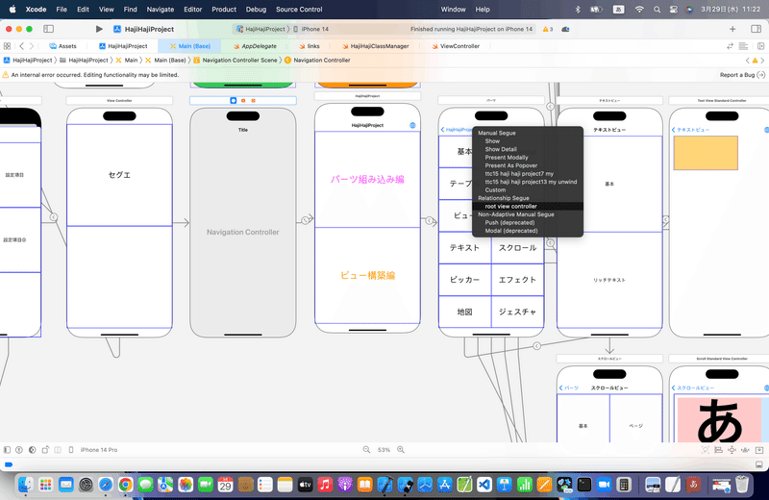Toggle the debug area at bottom right
Screen dimensions: 769x500
click(759, 464)
